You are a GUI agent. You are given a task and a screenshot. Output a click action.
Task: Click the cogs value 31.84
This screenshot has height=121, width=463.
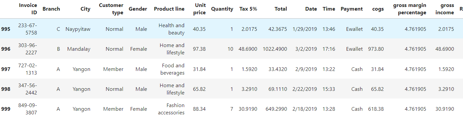(377, 69)
